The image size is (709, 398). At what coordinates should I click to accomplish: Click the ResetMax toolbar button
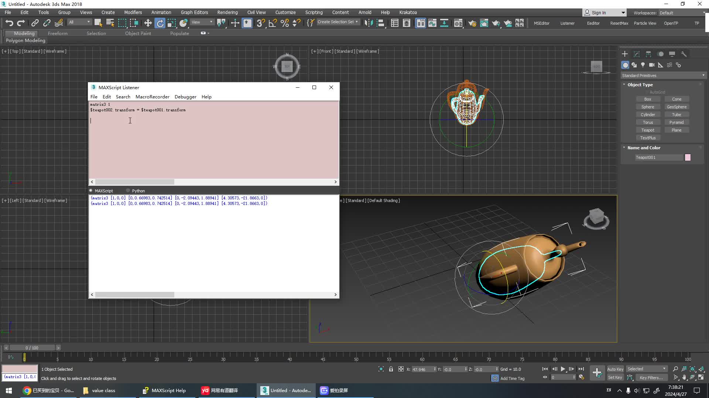click(619, 23)
